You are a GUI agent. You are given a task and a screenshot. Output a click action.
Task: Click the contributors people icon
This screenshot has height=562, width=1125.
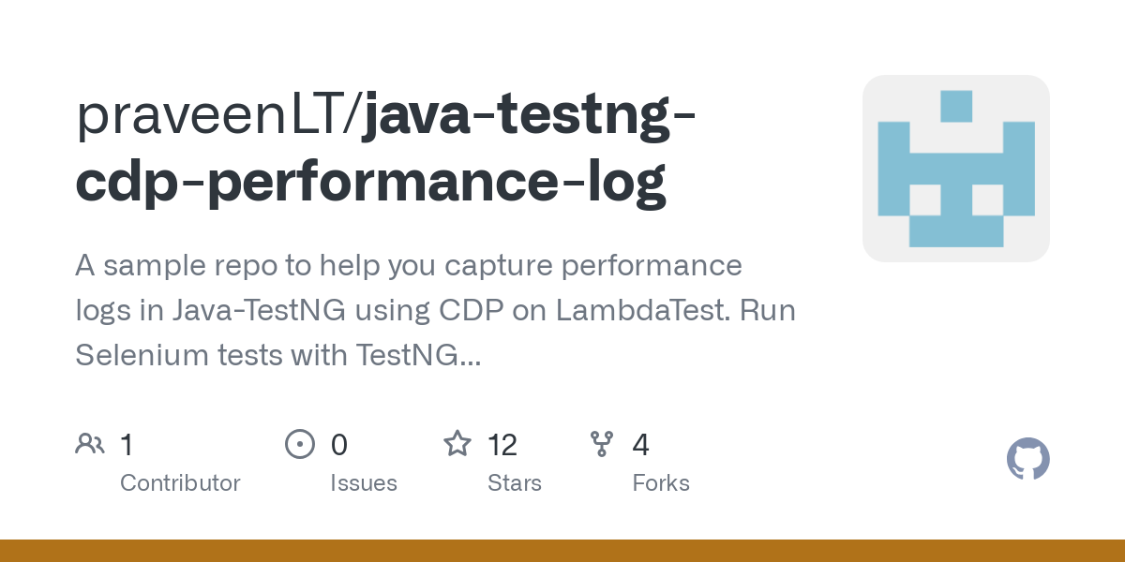pyautogui.click(x=90, y=444)
